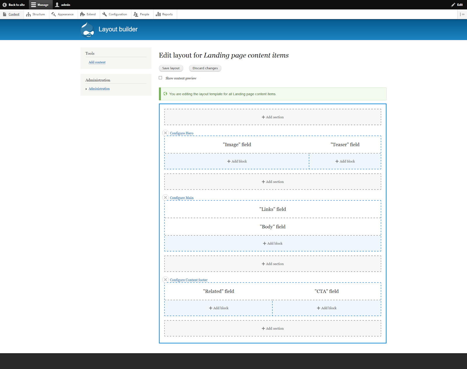Click the Layout builder site title
467x369 pixels.
pos(118,29)
